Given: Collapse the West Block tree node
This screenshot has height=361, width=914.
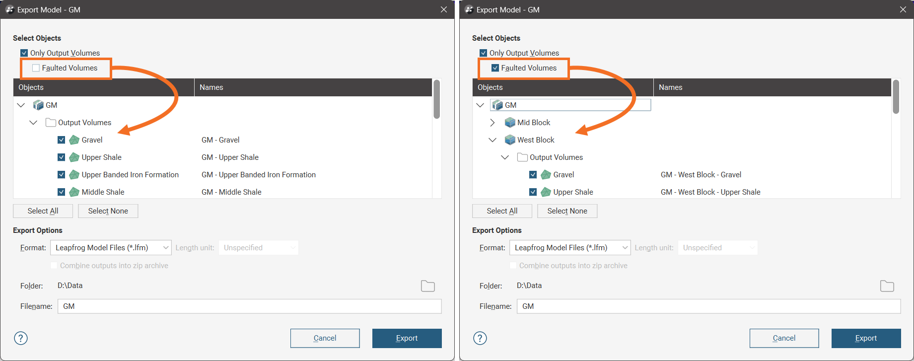Looking at the screenshot, I should [492, 140].
